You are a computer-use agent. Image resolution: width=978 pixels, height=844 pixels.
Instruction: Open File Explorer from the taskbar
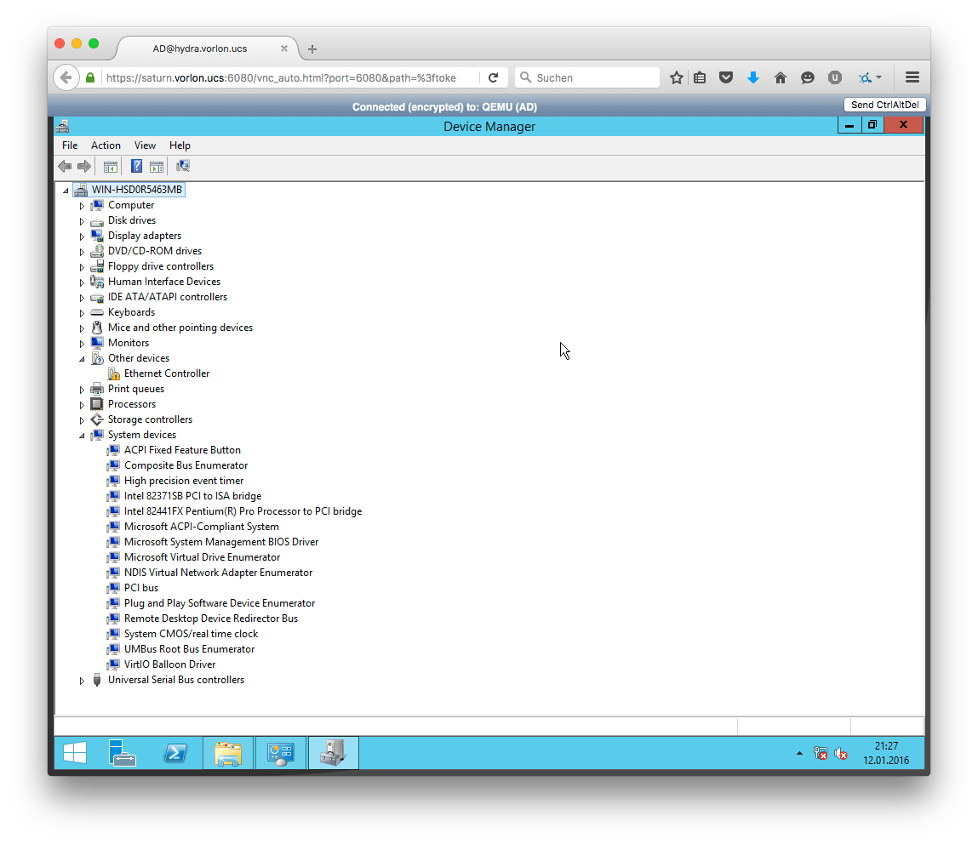click(228, 753)
